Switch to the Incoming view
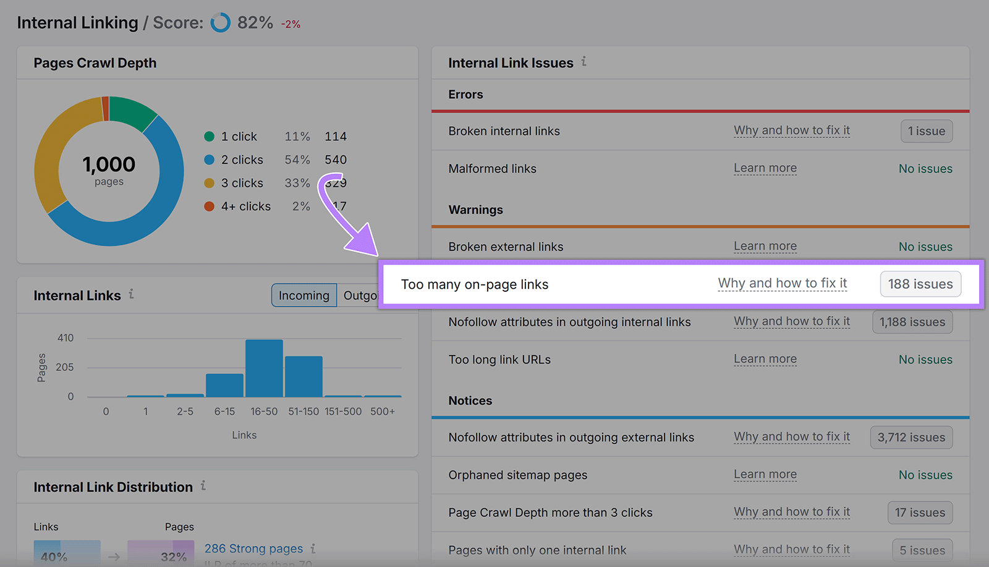Image resolution: width=989 pixels, height=567 pixels. (303, 295)
